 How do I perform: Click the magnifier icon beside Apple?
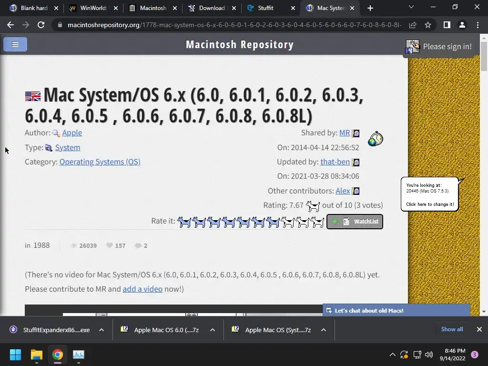point(56,133)
